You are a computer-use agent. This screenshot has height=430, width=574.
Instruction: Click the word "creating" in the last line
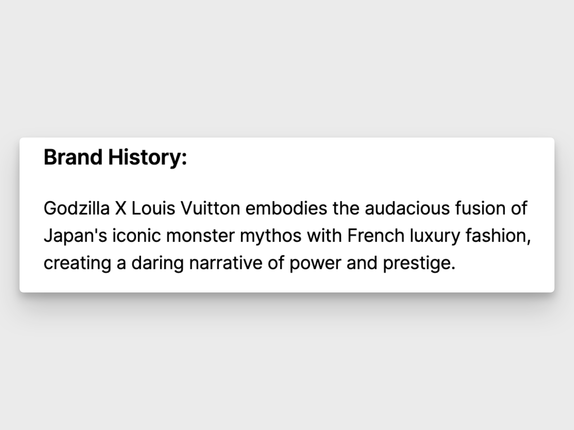[x=77, y=263]
